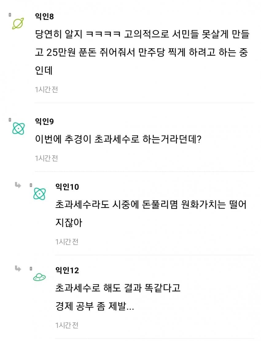Open the 익인10 username

click(x=67, y=187)
